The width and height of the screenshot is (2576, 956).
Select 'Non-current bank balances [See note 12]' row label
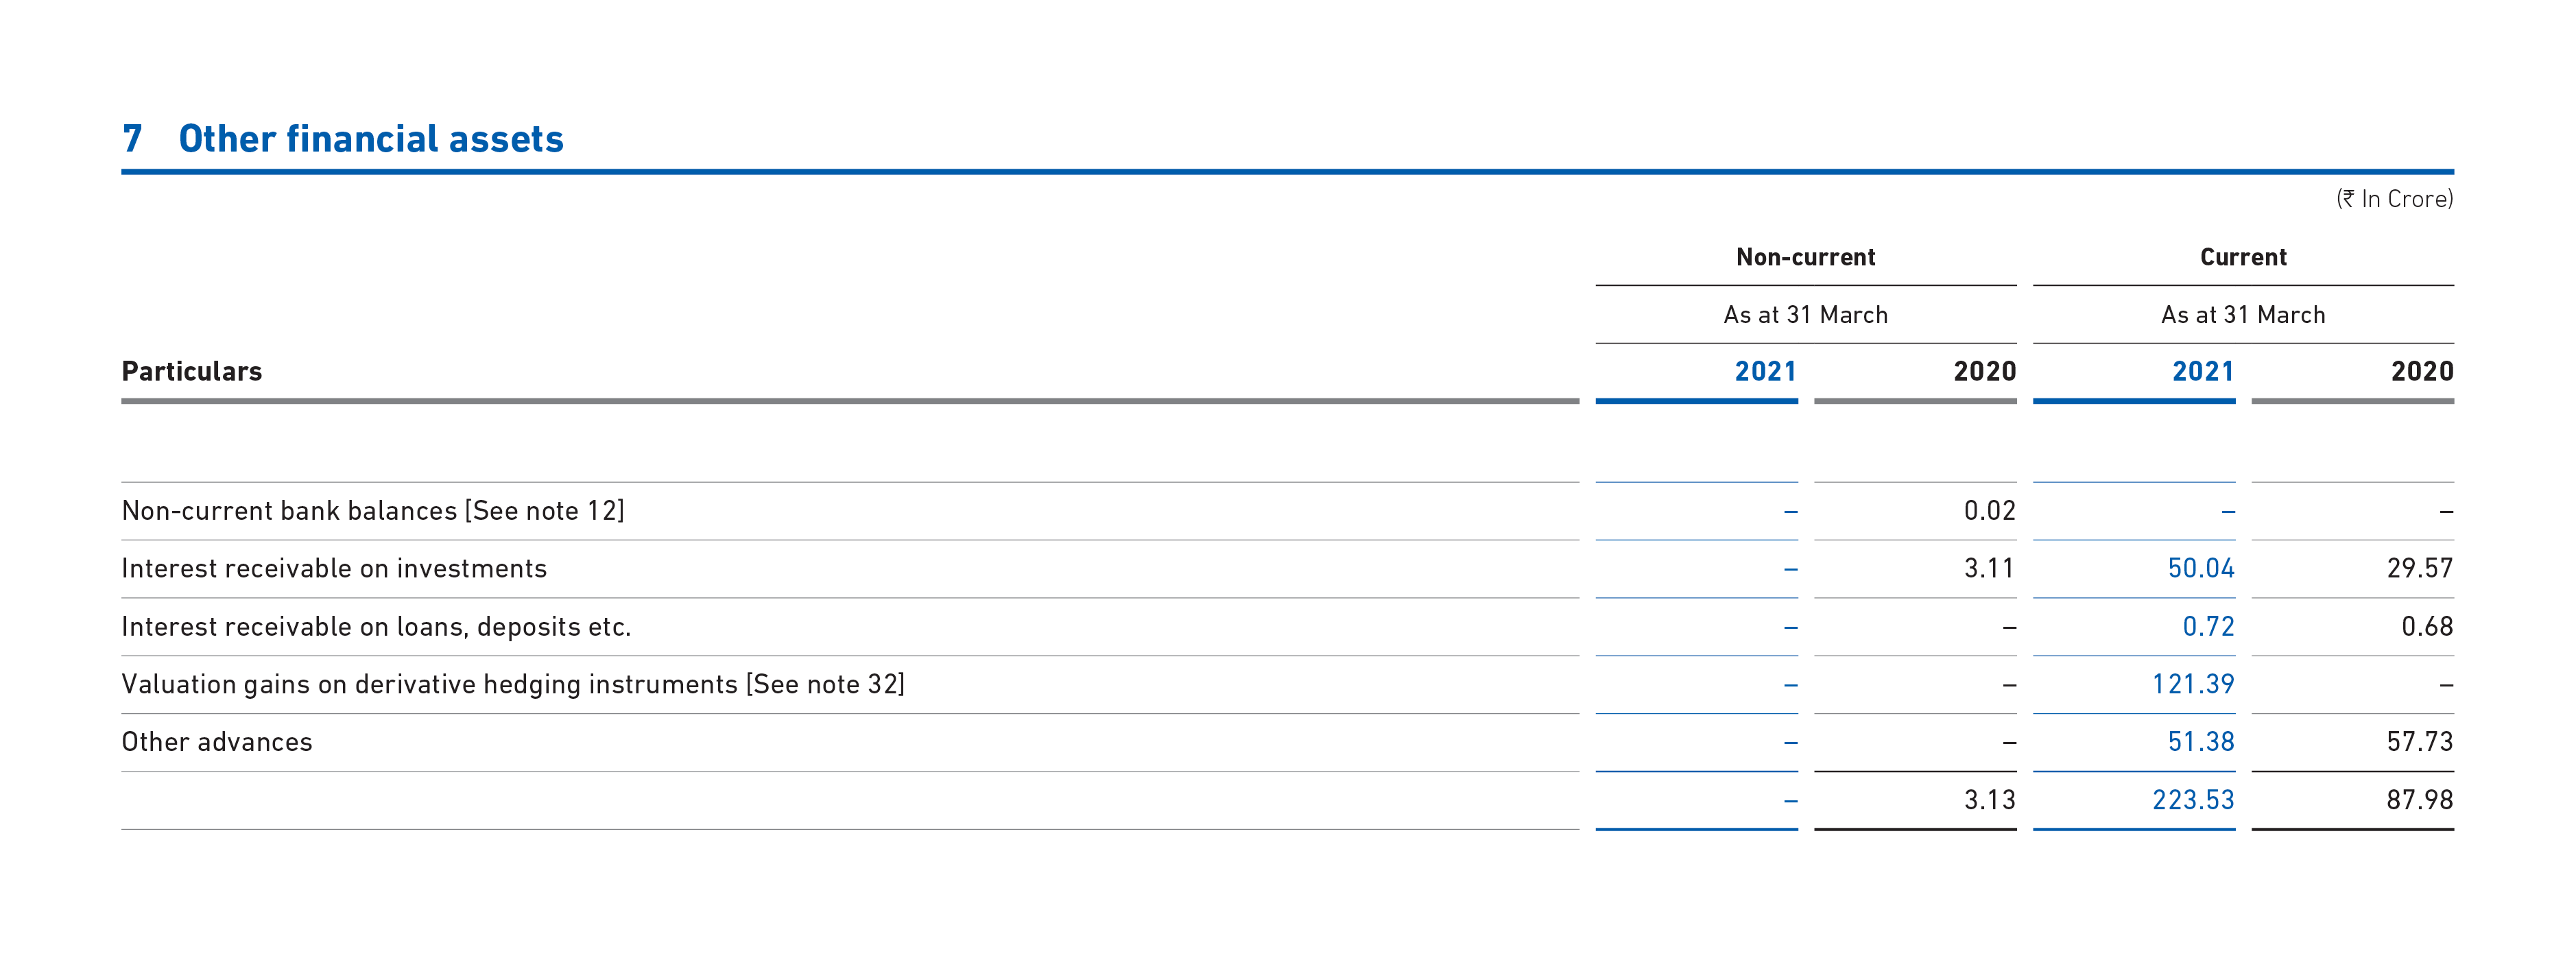click(x=373, y=511)
